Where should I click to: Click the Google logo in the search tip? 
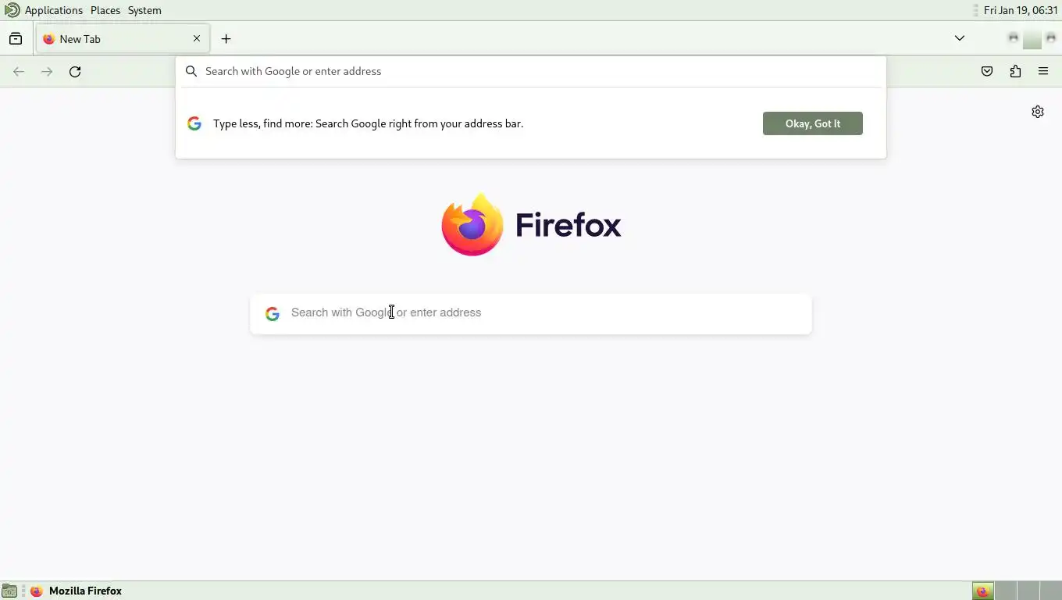coord(194,123)
